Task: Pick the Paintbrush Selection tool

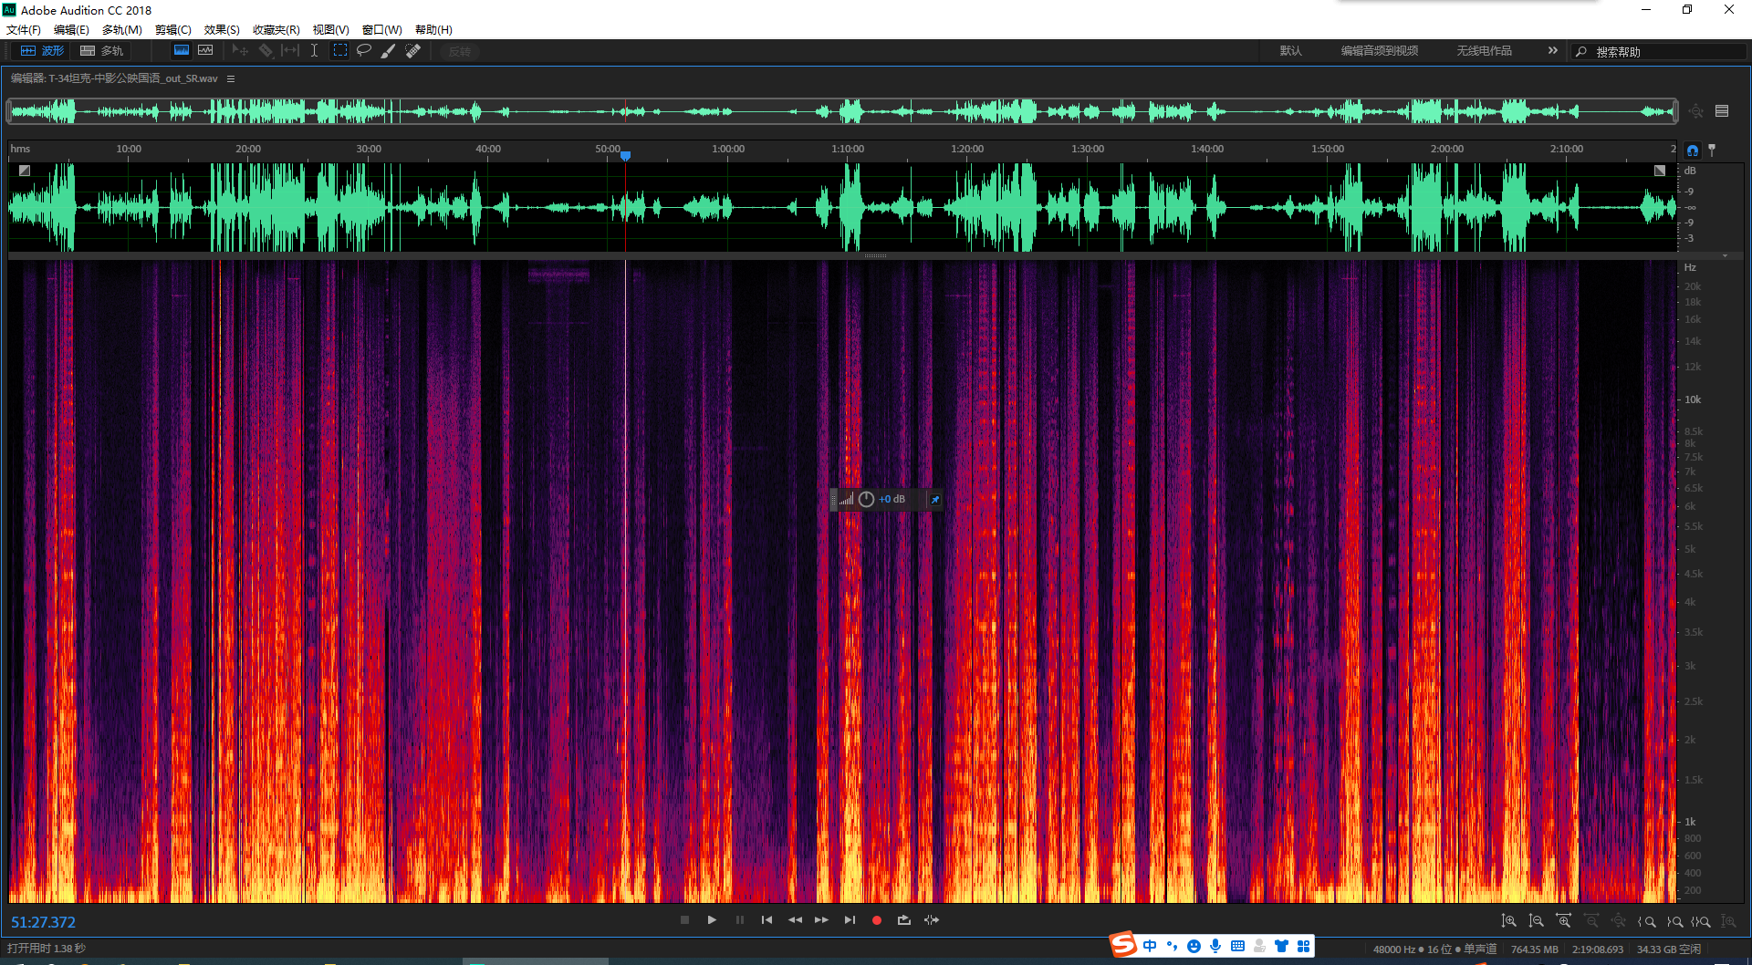Action: [x=388, y=51]
